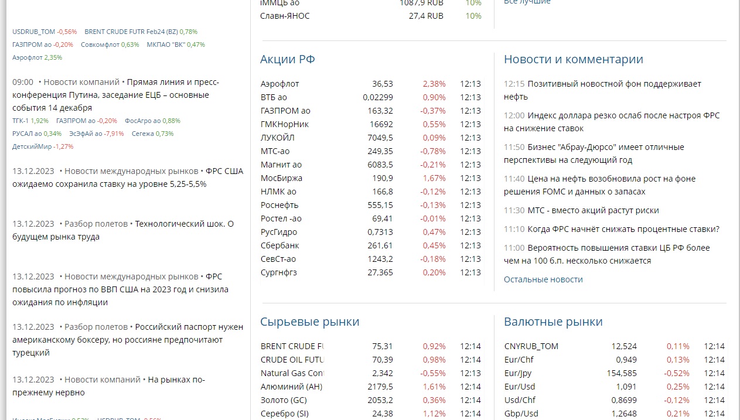Open the Сбербанк stock quote
Image resolution: width=740 pixels, height=420 pixels.
[370, 245]
